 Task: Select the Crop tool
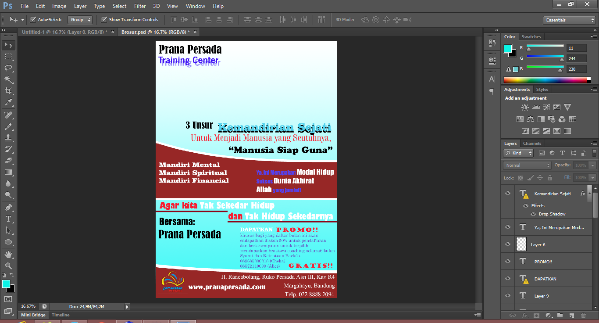click(8, 91)
